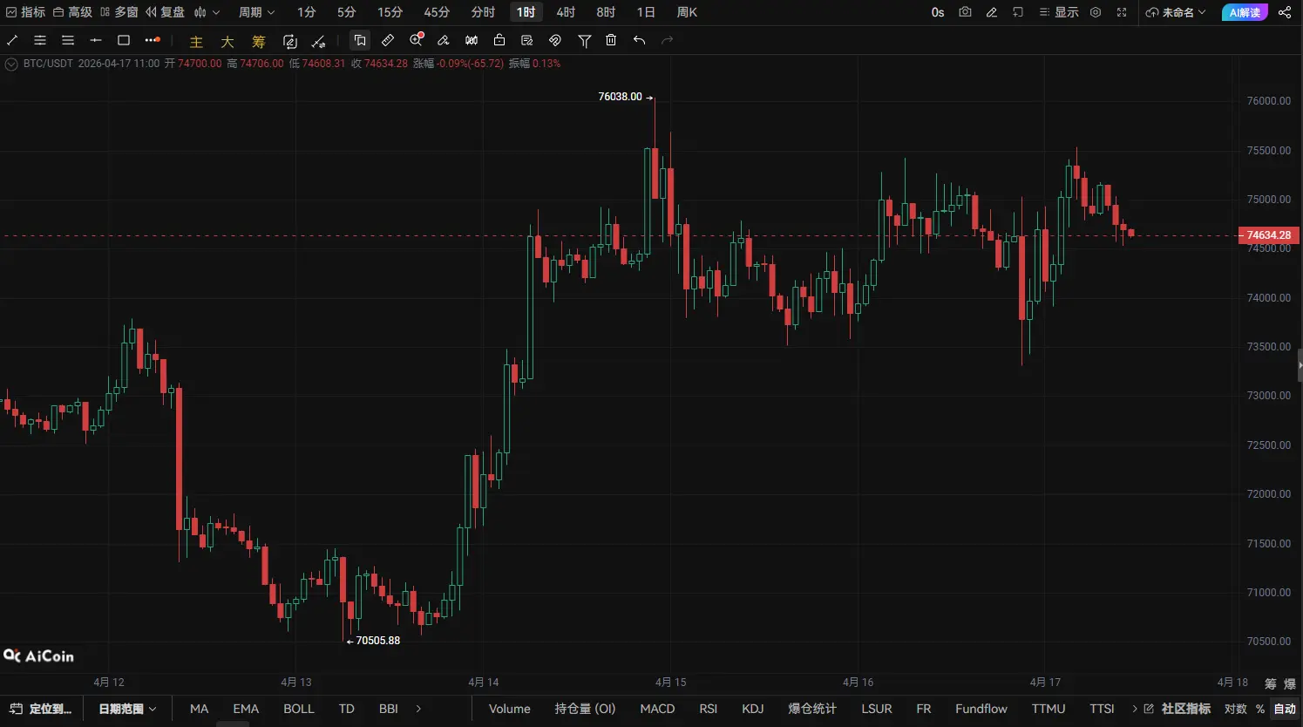Click the 74634.28 current price label
The height and width of the screenshot is (727, 1303).
(x=1269, y=235)
